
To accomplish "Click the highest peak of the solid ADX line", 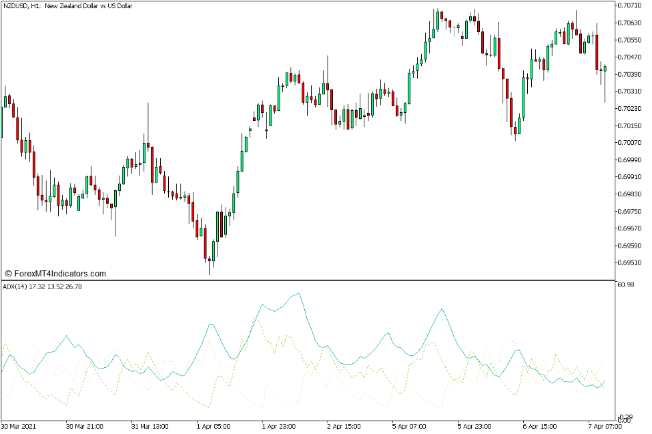I will tap(298, 293).
